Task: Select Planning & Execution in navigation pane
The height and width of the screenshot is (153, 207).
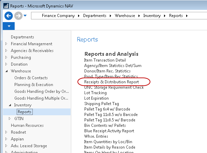Action: (x=33, y=85)
